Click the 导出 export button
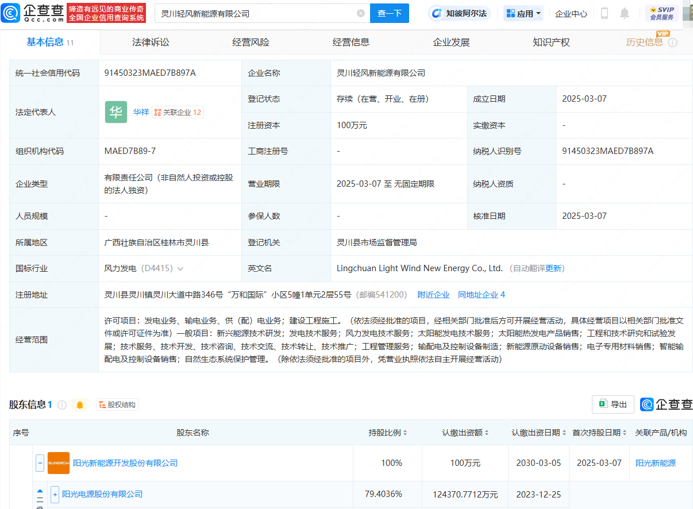The image size is (693, 509). (613, 404)
